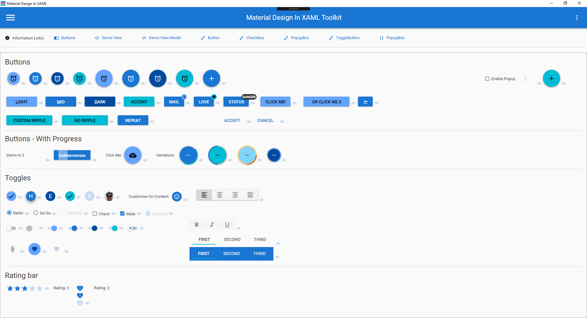Screen dimensions: 587x318
Task: Switch to the SECOND tab
Action: (232, 239)
